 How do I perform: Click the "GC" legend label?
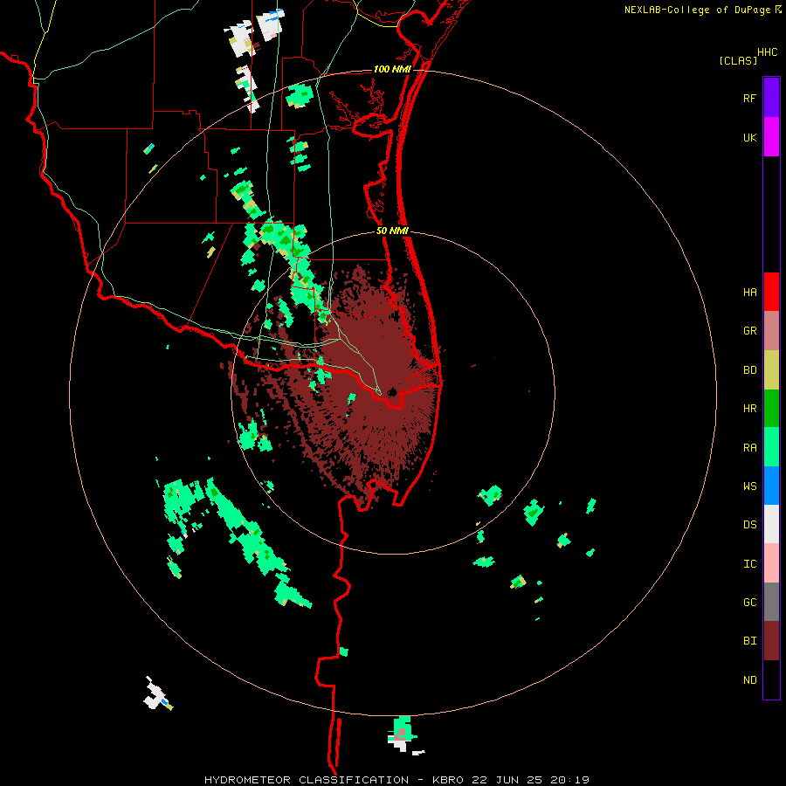point(750,602)
